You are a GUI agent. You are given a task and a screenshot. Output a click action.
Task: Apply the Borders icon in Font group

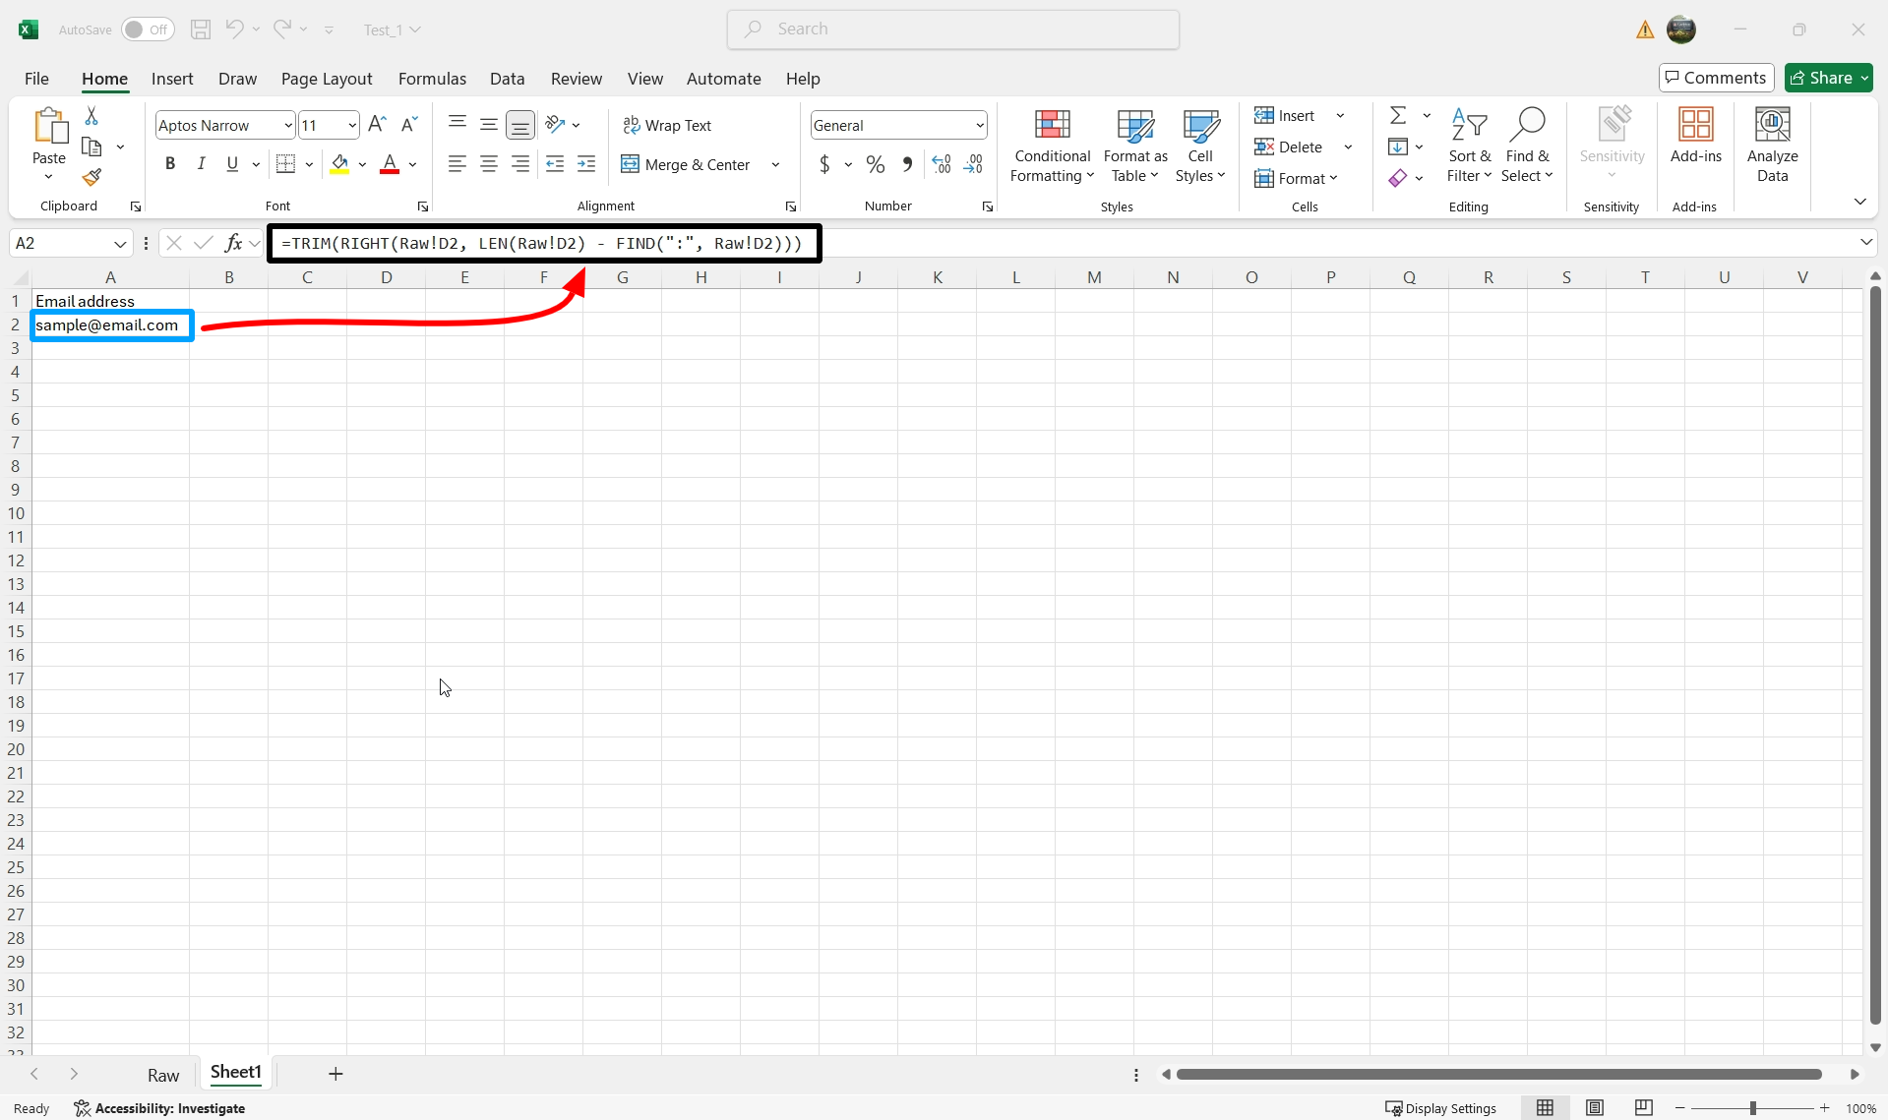coord(285,164)
